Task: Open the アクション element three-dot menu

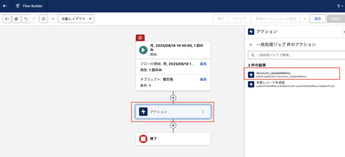Action: pos(203,112)
